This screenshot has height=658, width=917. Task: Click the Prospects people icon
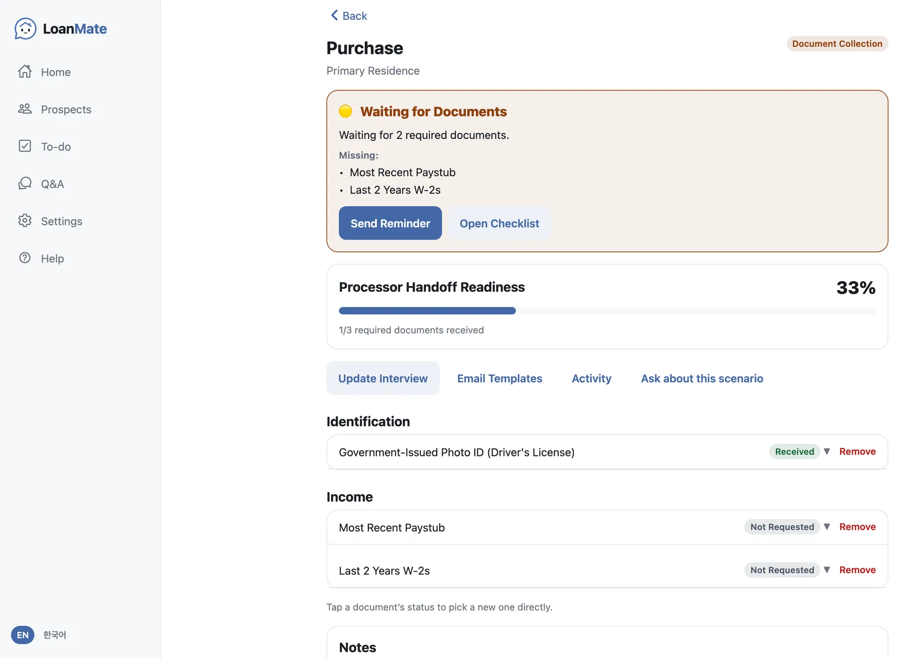click(25, 109)
